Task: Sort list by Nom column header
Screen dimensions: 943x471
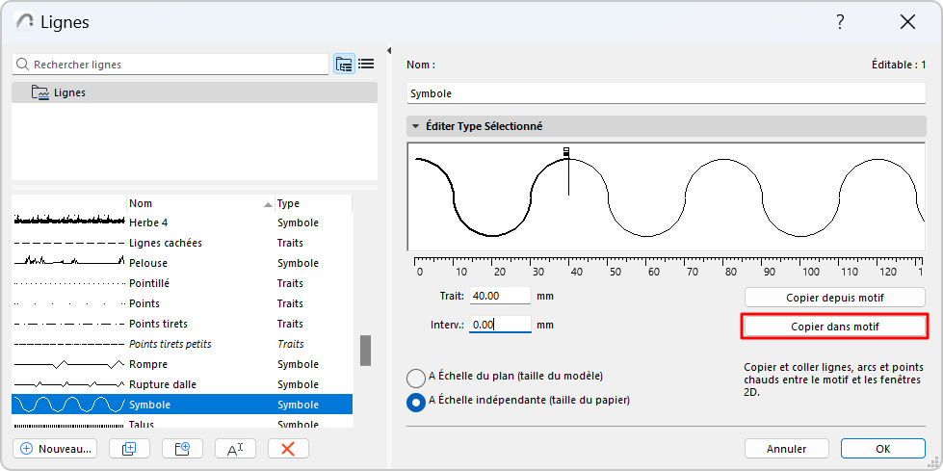Action: (x=193, y=203)
